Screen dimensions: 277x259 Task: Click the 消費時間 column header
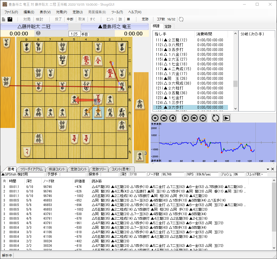[211, 34]
